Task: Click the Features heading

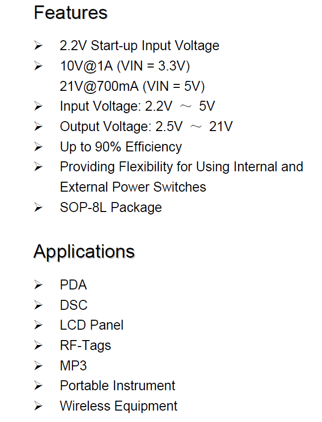Action: [x=70, y=13]
